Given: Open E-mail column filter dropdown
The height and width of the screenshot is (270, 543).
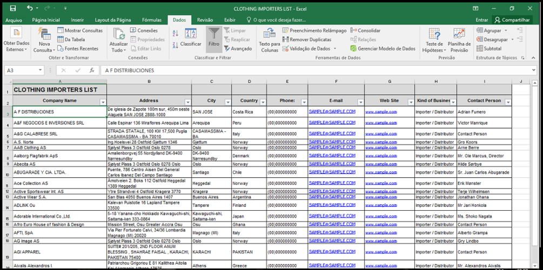Looking at the screenshot, I should [x=360, y=102].
